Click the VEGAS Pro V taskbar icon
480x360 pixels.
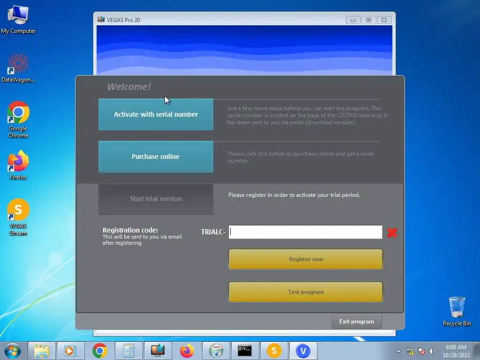point(303,351)
